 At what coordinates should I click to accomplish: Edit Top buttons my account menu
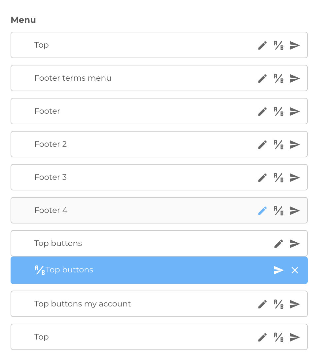point(262,304)
